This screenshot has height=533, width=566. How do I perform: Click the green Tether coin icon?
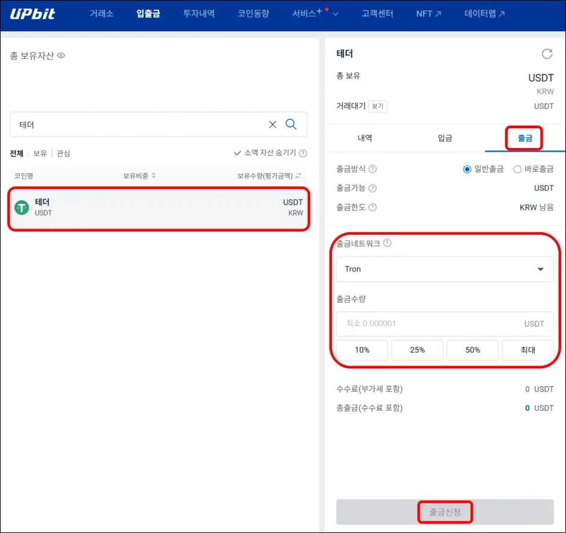pyautogui.click(x=22, y=208)
